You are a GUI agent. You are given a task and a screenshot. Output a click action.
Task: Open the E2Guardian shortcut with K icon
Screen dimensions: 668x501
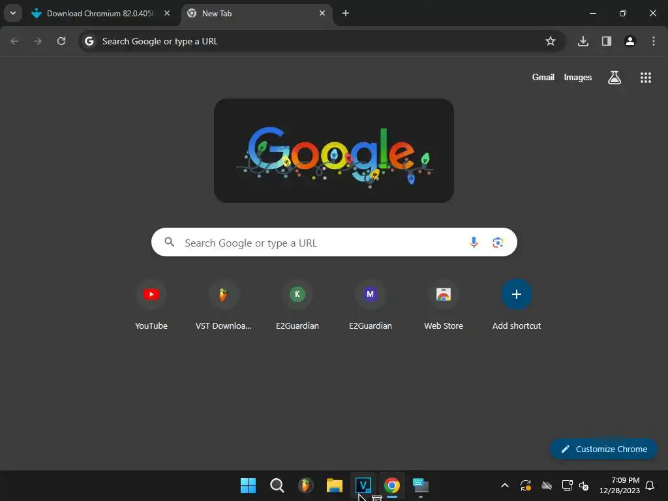297,305
